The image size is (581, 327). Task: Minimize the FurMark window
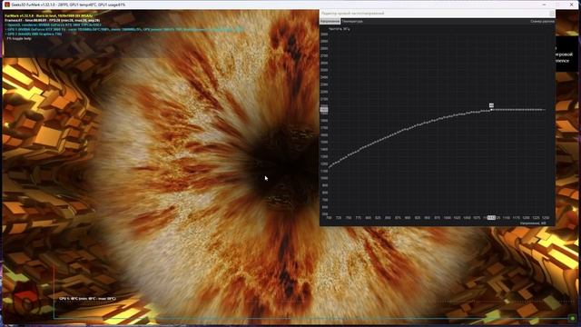[x=544, y=5]
